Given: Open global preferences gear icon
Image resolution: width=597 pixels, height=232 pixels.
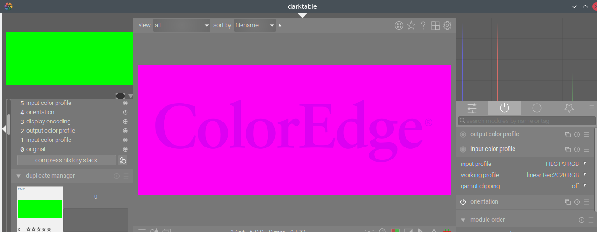Looking at the screenshot, I should [447, 25].
